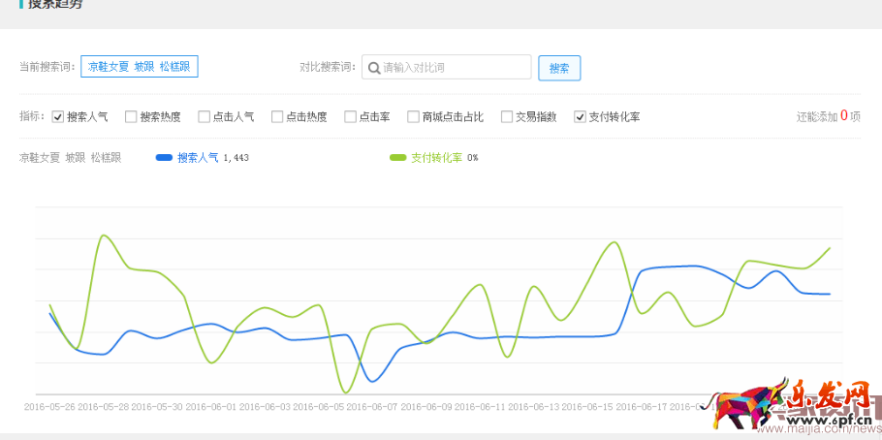Enable the 搜索热度 checkbox
The width and height of the screenshot is (882, 440).
[131, 117]
